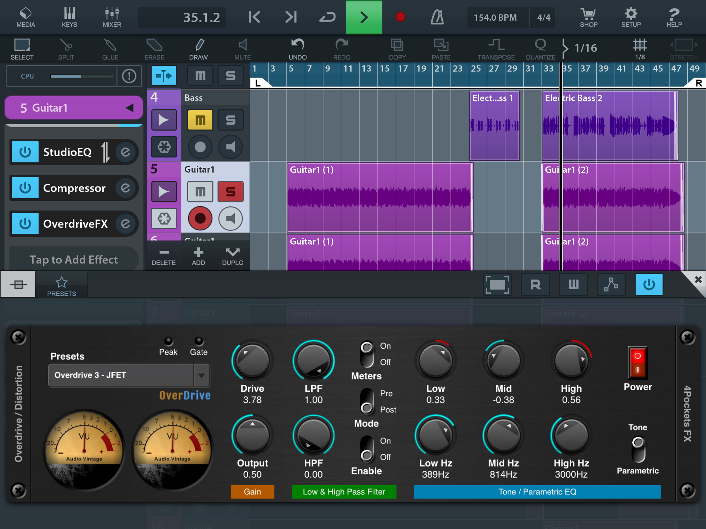
Task: Open the Keys keyboard panel
Action: [69, 17]
